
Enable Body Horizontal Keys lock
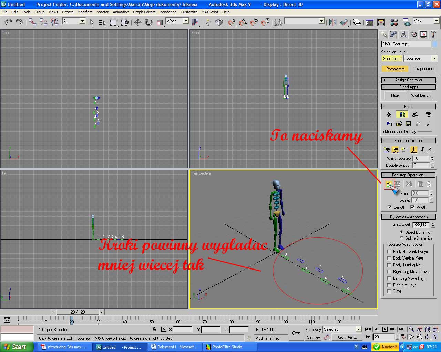pos(389,252)
